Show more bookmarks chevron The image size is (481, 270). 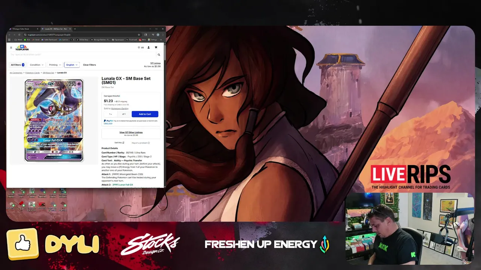click(x=161, y=40)
